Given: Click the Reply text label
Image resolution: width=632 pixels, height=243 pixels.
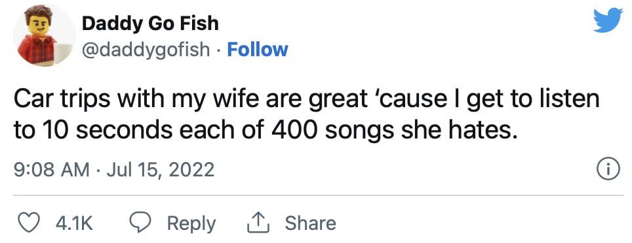Looking at the screenshot, I should 191,223.
